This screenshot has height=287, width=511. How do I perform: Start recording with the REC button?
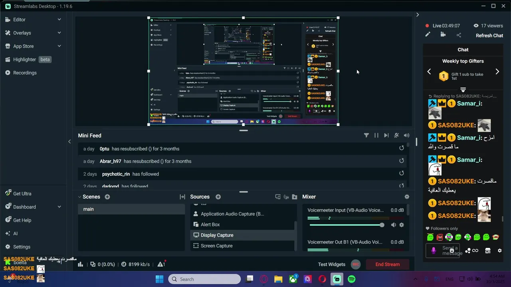356,264
